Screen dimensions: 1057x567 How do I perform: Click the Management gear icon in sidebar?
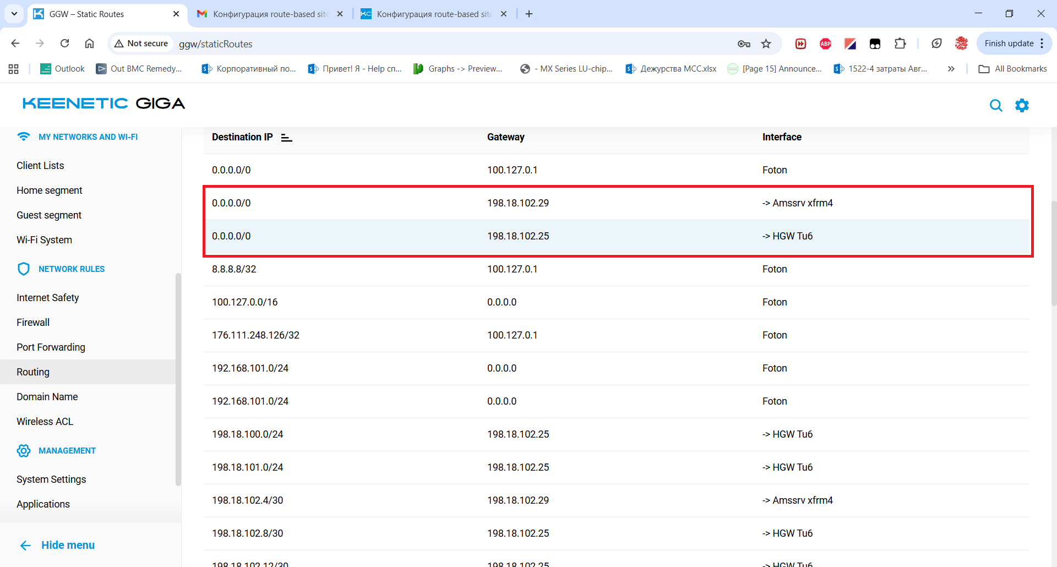click(24, 450)
